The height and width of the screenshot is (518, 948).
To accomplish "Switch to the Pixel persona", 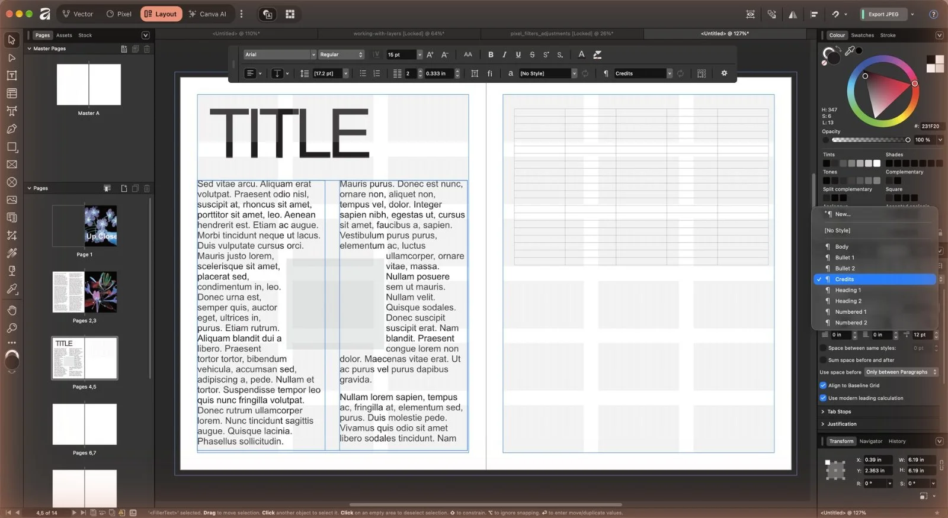I will (119, 14).
